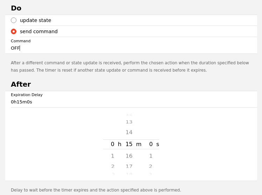
Task: Pick 13 in the minutes picker column
Action: pos(129,122)
